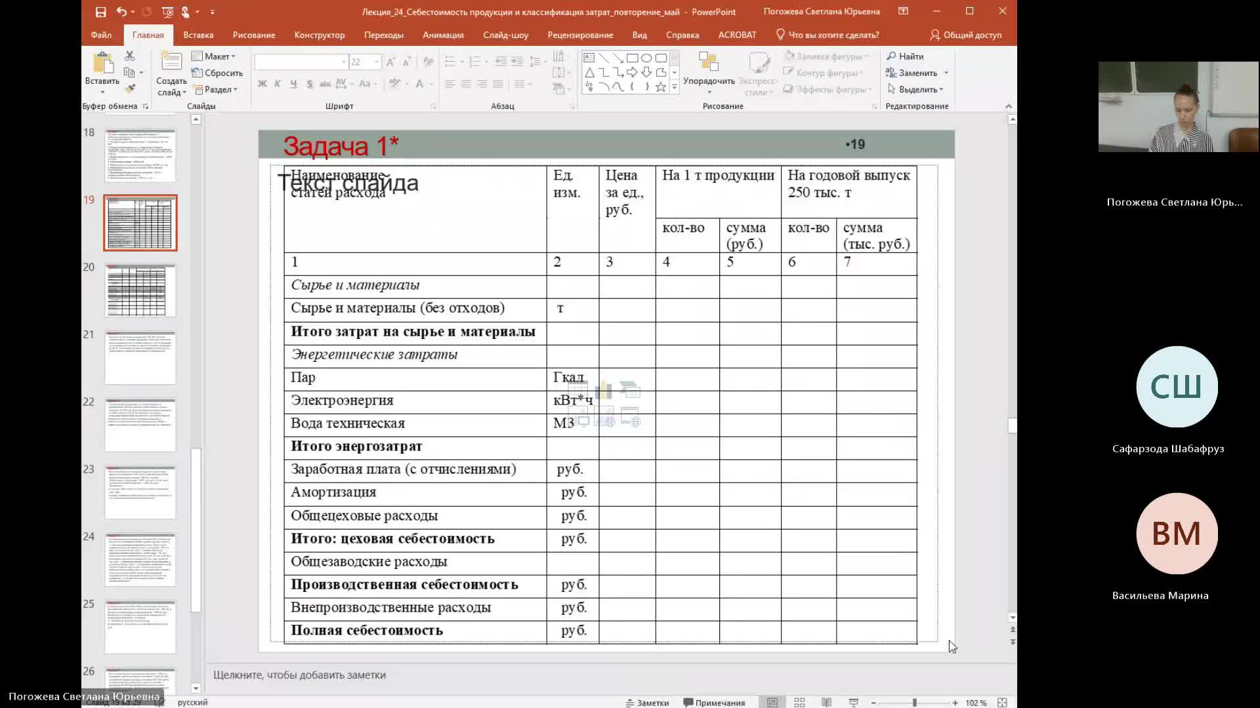1260x708 pixels.
Task: Increase font size with the large A icon
Action: [x=390, y=62]
